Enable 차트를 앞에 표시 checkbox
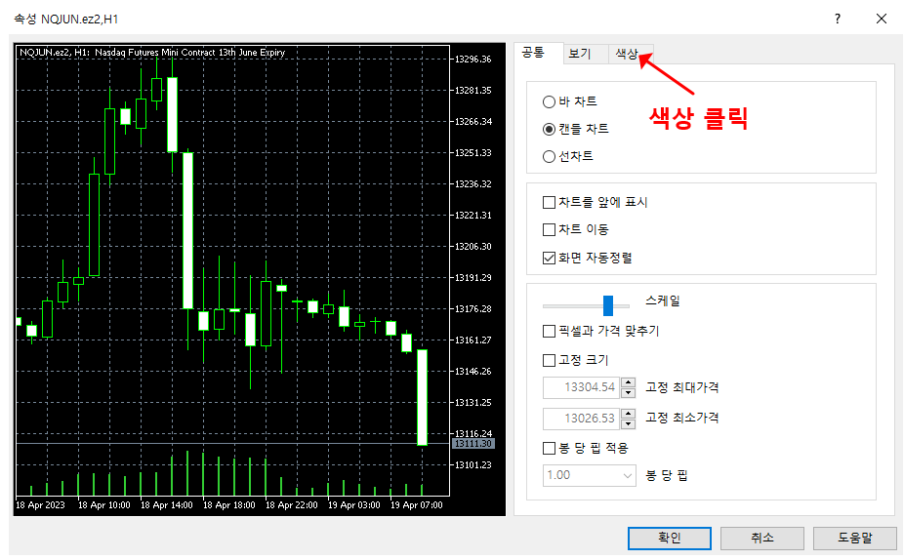 pyautogui.click(x=549, y=202)
